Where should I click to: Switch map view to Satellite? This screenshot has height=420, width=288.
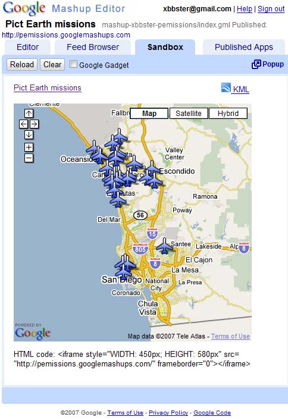[x=189, y=113]
